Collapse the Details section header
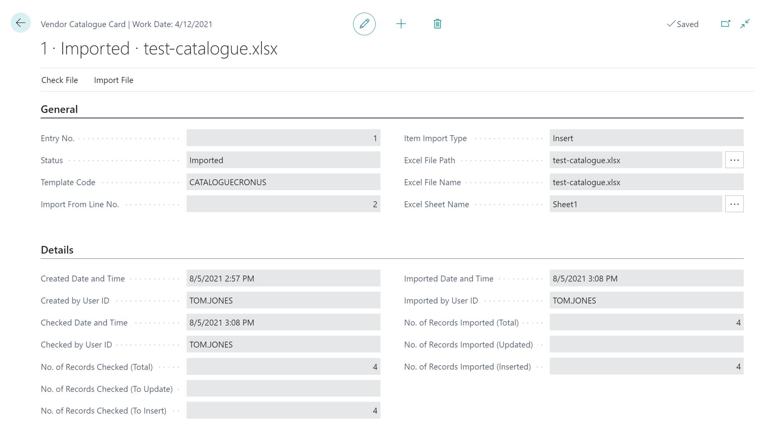The height and width of the screenshot is (426, 781). 57,250
